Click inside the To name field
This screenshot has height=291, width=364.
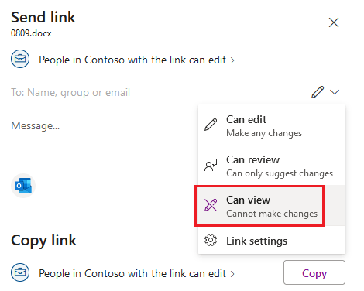click(x=154, y=92)
